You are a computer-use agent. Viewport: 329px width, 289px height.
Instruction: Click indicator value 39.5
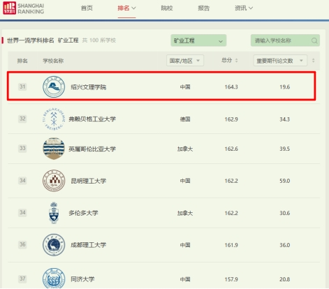point(285,149)
